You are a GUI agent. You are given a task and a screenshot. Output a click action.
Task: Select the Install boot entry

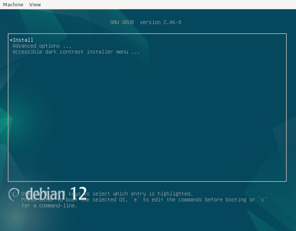click(x=23, y=40)
